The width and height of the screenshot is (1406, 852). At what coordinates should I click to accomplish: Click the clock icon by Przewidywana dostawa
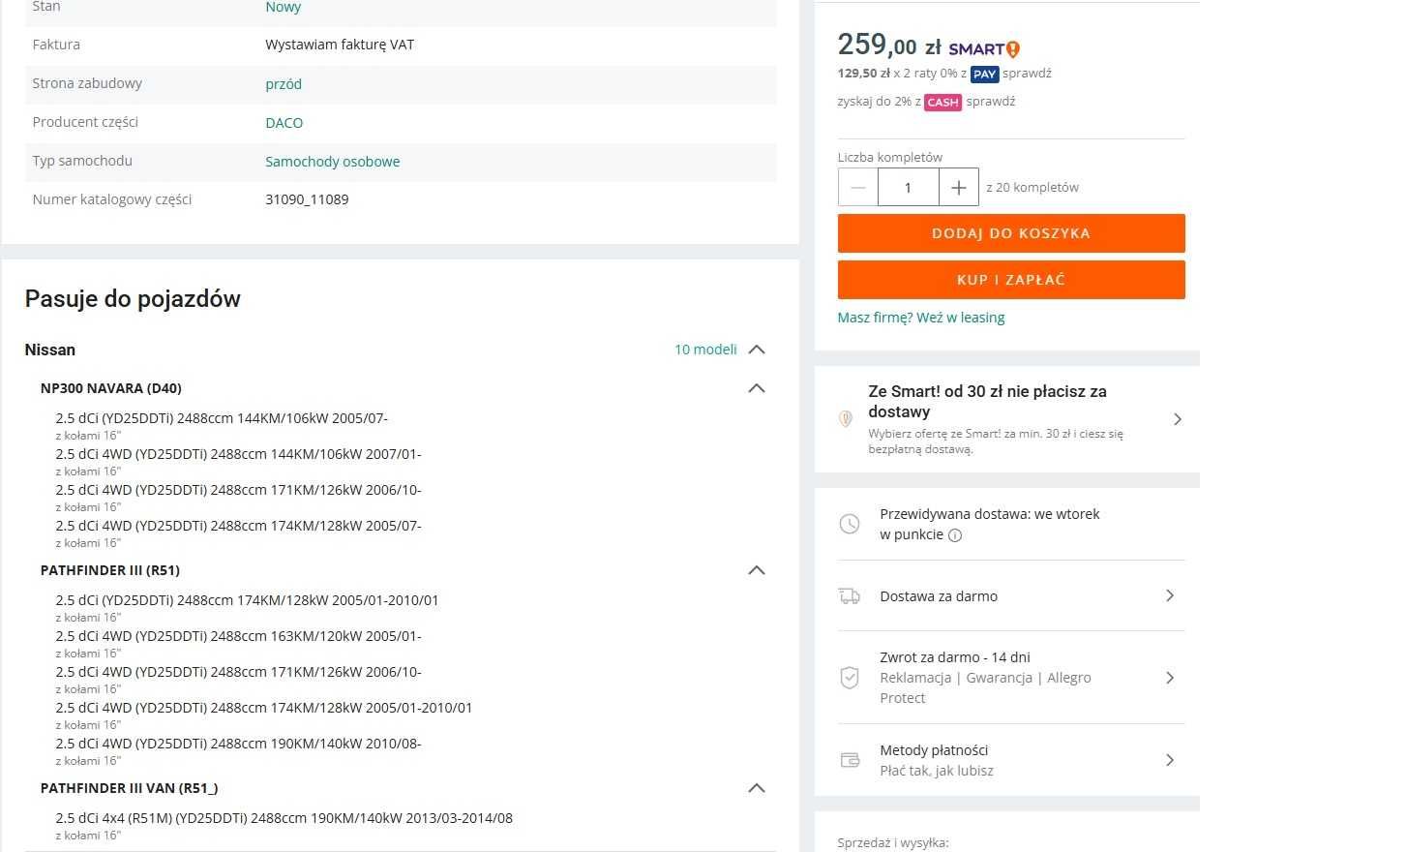[850, 524]
